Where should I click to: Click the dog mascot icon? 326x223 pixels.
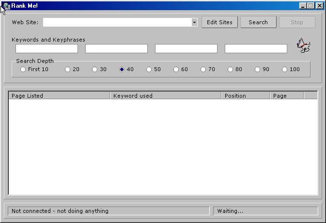pos(304,46)
